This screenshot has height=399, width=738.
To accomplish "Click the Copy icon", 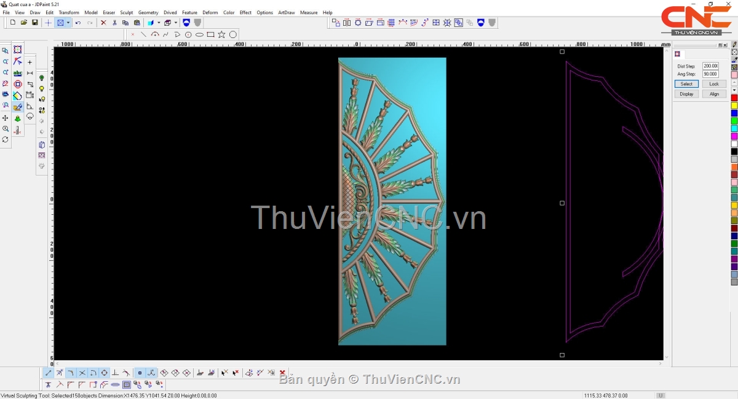I will pos(125,23).
